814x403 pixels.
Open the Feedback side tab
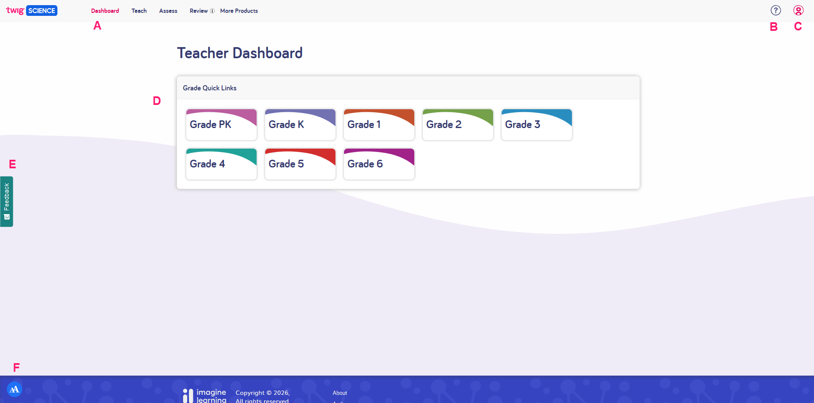(x=6, y=201)
